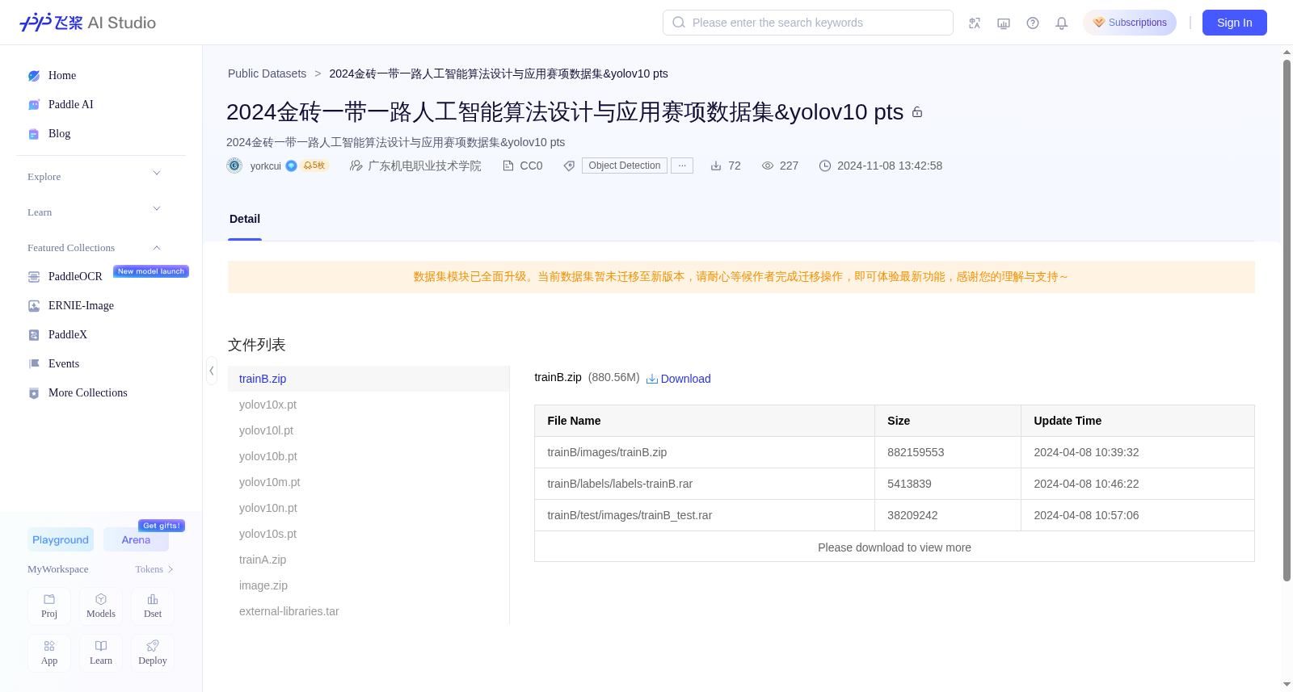Click the Events flag icon
This screenshot has width=1293, height=692.
[x=34, y=364]
